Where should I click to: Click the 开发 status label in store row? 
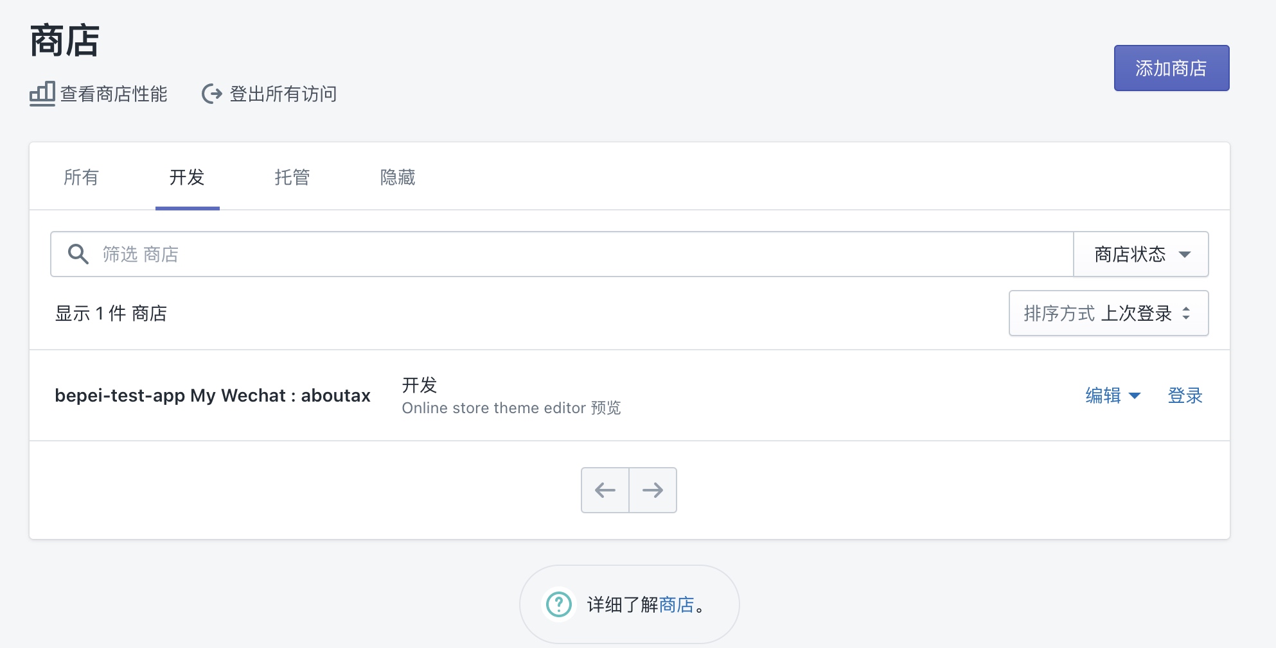(420, 385)
